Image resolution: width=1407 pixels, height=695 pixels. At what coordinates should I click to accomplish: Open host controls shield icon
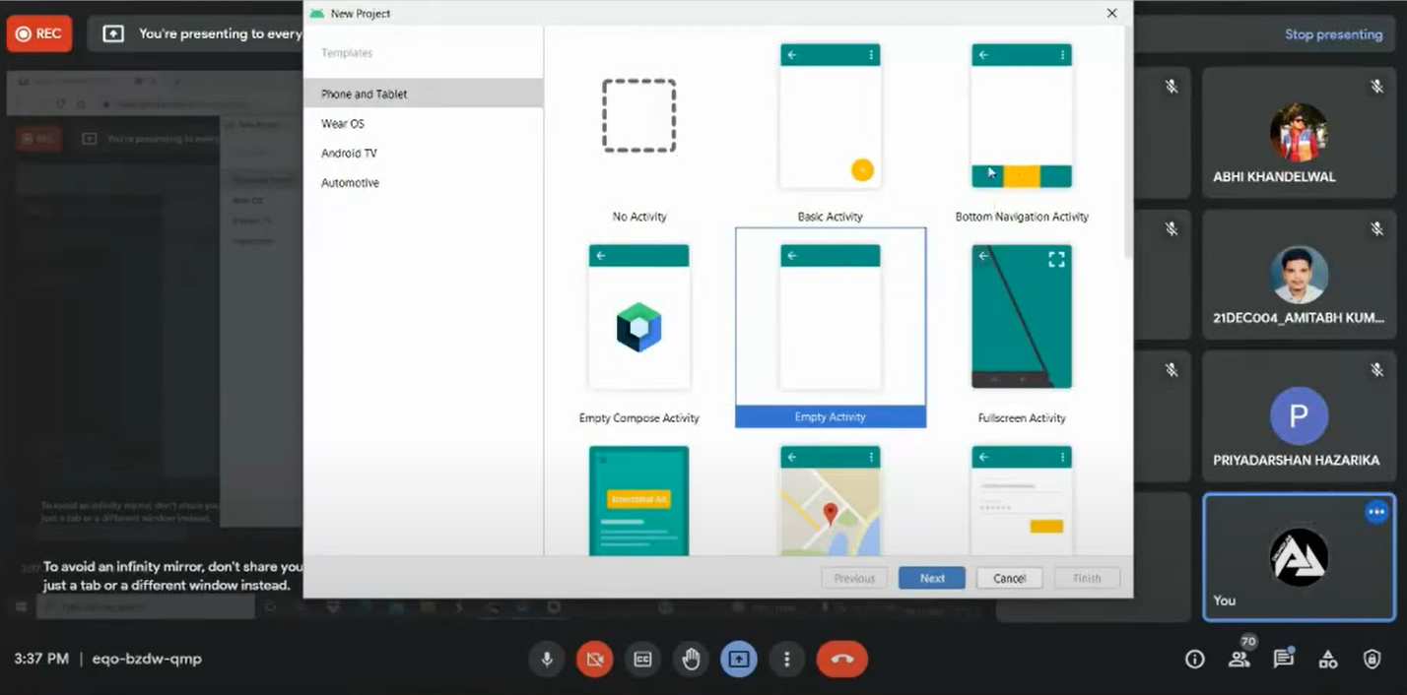coord(1372,660)
